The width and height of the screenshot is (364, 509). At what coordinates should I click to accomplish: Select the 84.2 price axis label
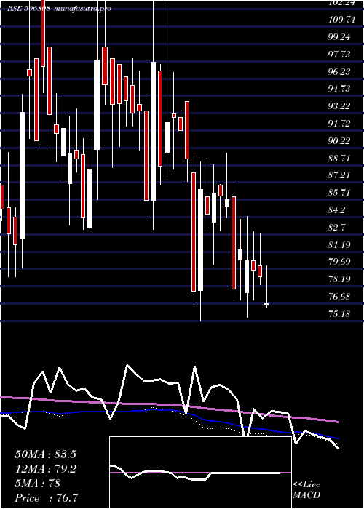point(337,210)
